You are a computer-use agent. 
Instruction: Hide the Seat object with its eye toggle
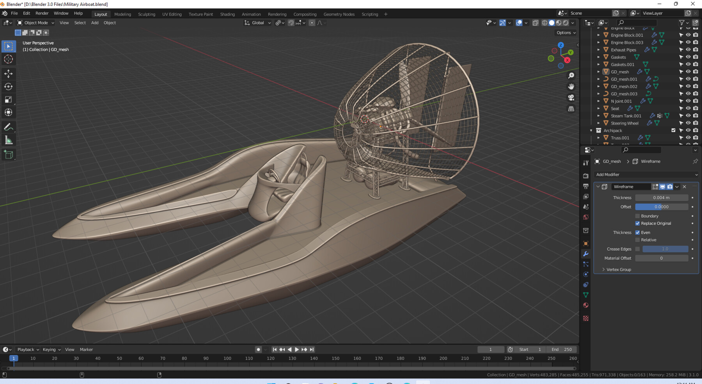pos(688,108)
